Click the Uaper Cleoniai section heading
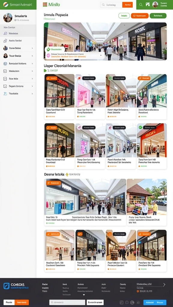 62,66
